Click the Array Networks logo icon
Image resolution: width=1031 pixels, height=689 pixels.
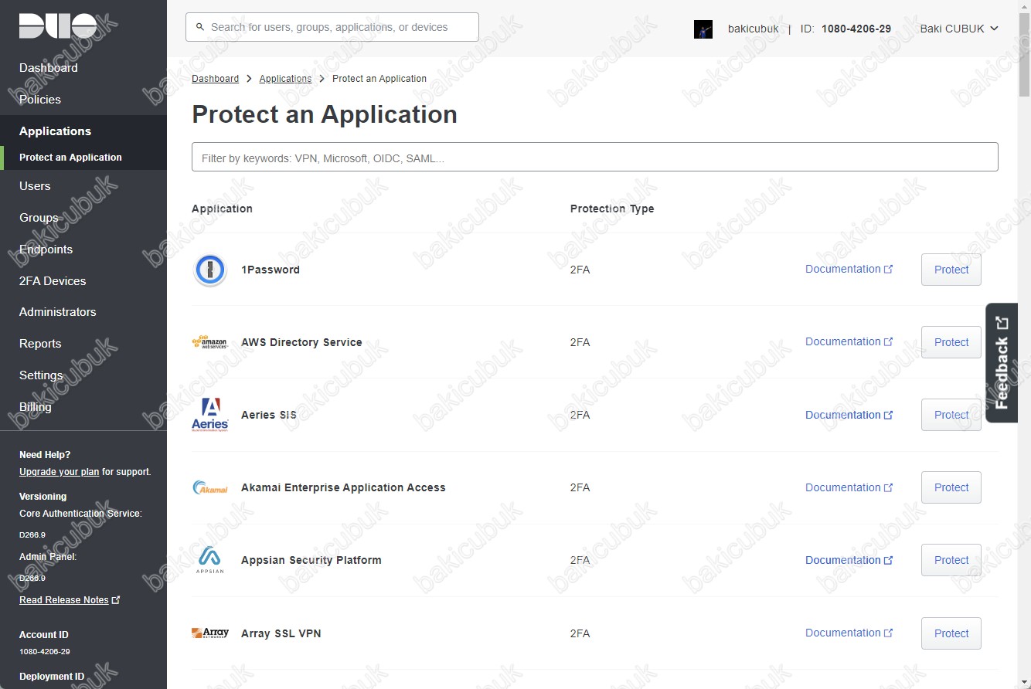(209, 633)
